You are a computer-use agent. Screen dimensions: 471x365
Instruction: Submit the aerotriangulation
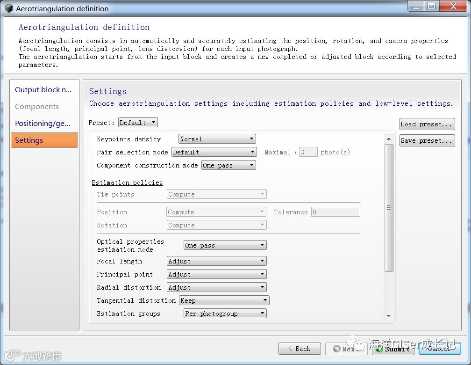tap(393, 349)
